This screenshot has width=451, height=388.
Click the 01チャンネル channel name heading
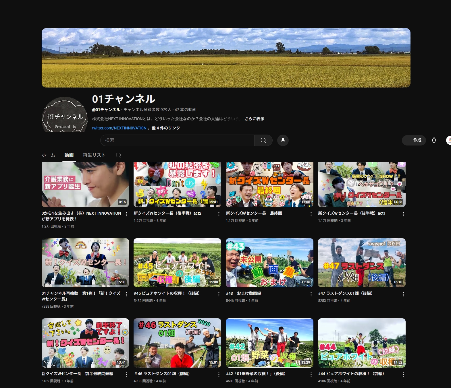tap(124, 99)
